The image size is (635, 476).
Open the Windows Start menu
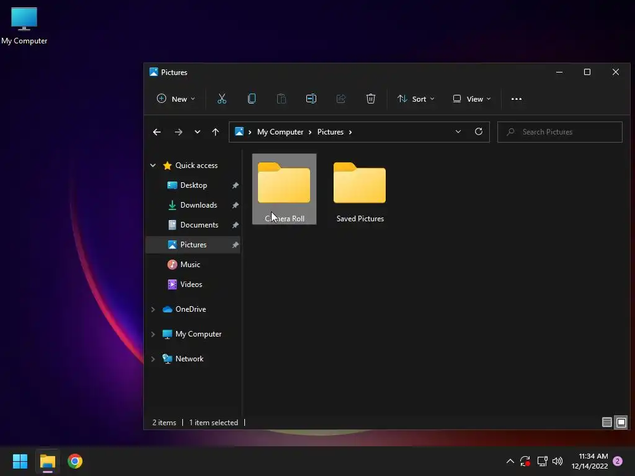coord(20,461)
